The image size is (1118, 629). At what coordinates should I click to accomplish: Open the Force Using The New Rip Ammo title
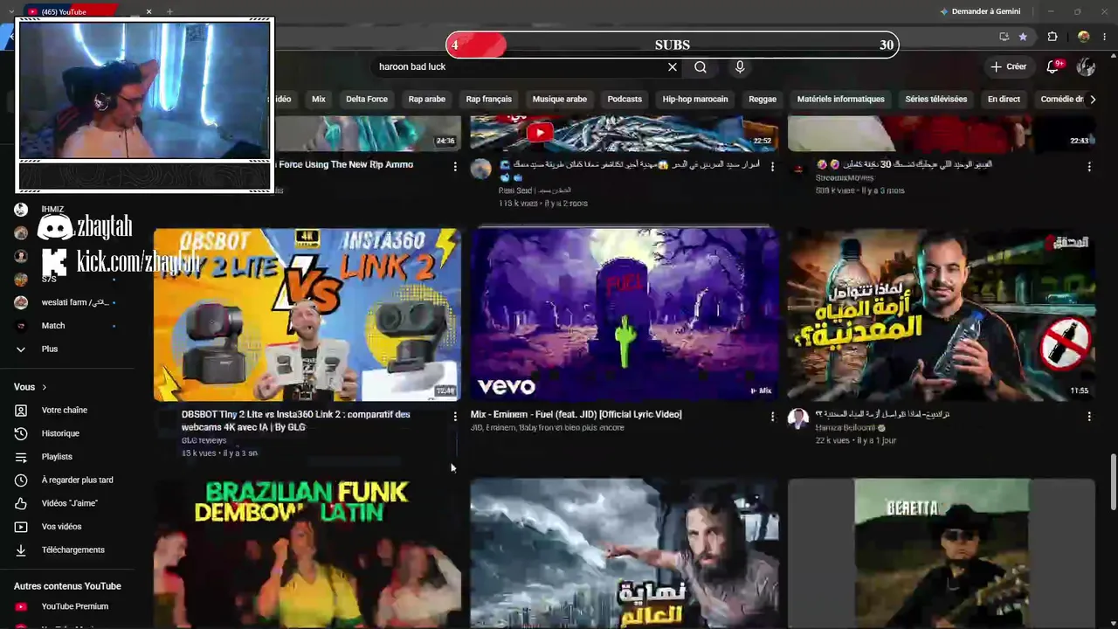tap(345, 165)
